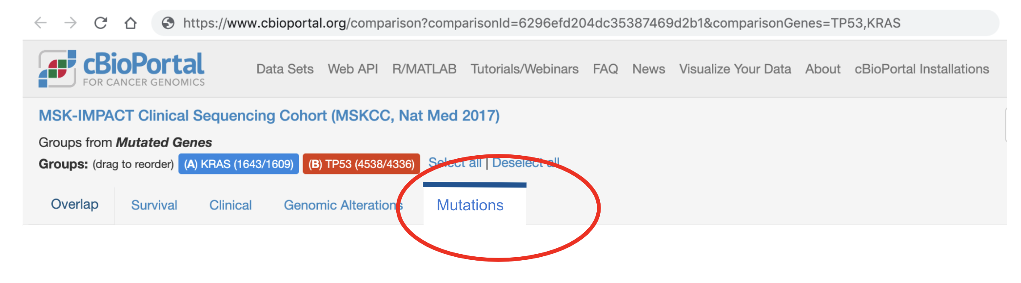
Task: Open the MSK-IMPACT Clinical Sequencing Cohort study link
Action: (268, 115)
